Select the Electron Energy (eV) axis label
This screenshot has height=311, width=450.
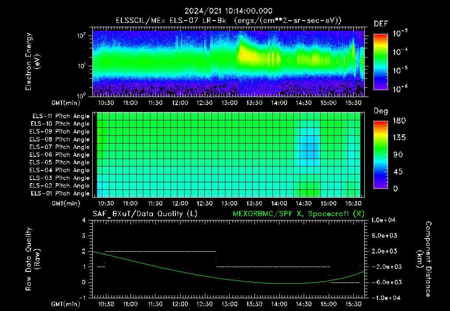coord(33,61)
